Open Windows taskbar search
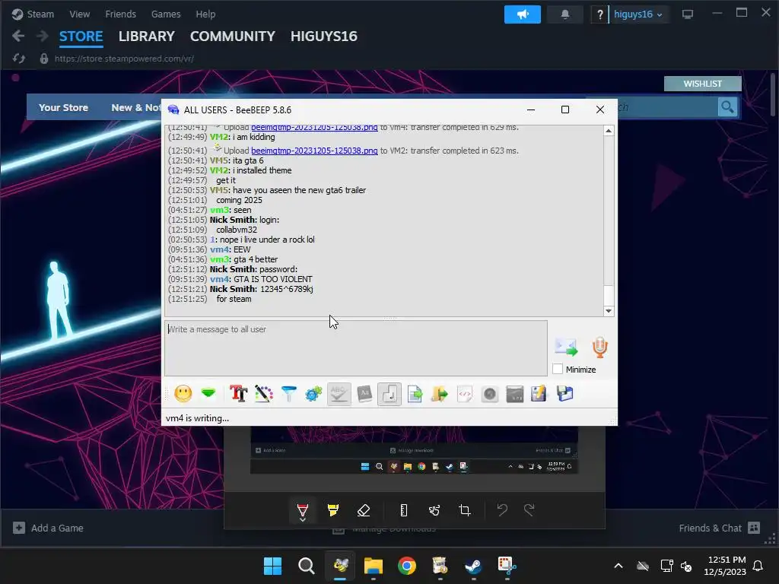Image resolution: width=779 pixels, height=584 pixels. pyautogui.click(x=306, y=566)
